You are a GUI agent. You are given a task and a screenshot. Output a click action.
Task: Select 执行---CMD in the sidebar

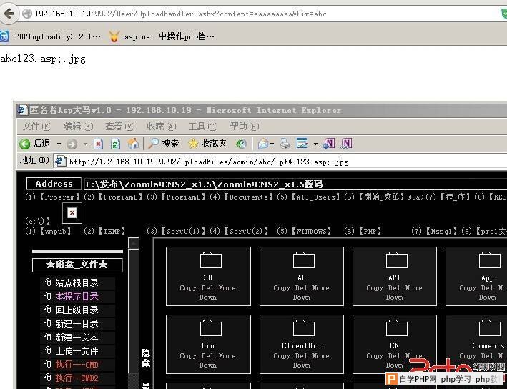click(x=78, y=365)
